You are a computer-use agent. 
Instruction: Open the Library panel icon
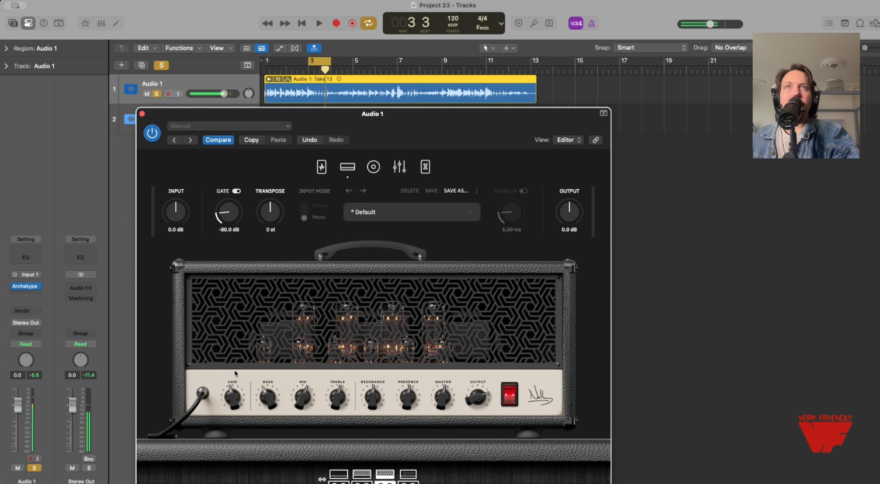point(12,23)
